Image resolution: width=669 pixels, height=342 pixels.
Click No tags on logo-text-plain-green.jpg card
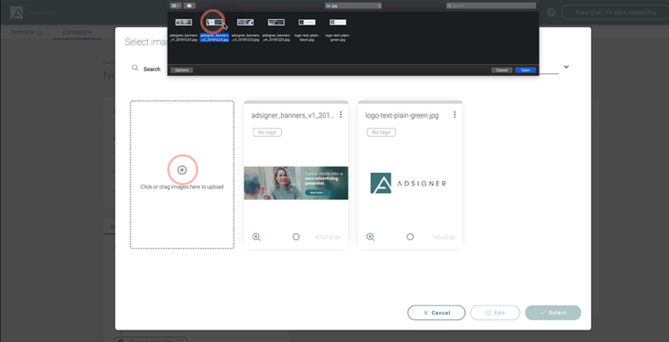click(x=381, y=133)
